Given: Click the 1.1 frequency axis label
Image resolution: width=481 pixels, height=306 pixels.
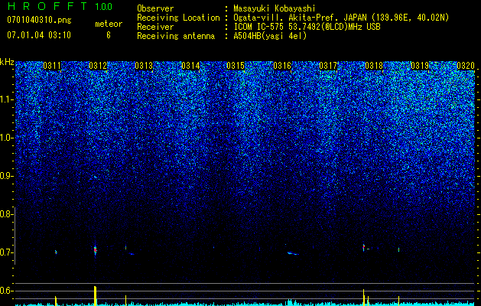Looking at the screenshot, I should [x=6, y=99].
